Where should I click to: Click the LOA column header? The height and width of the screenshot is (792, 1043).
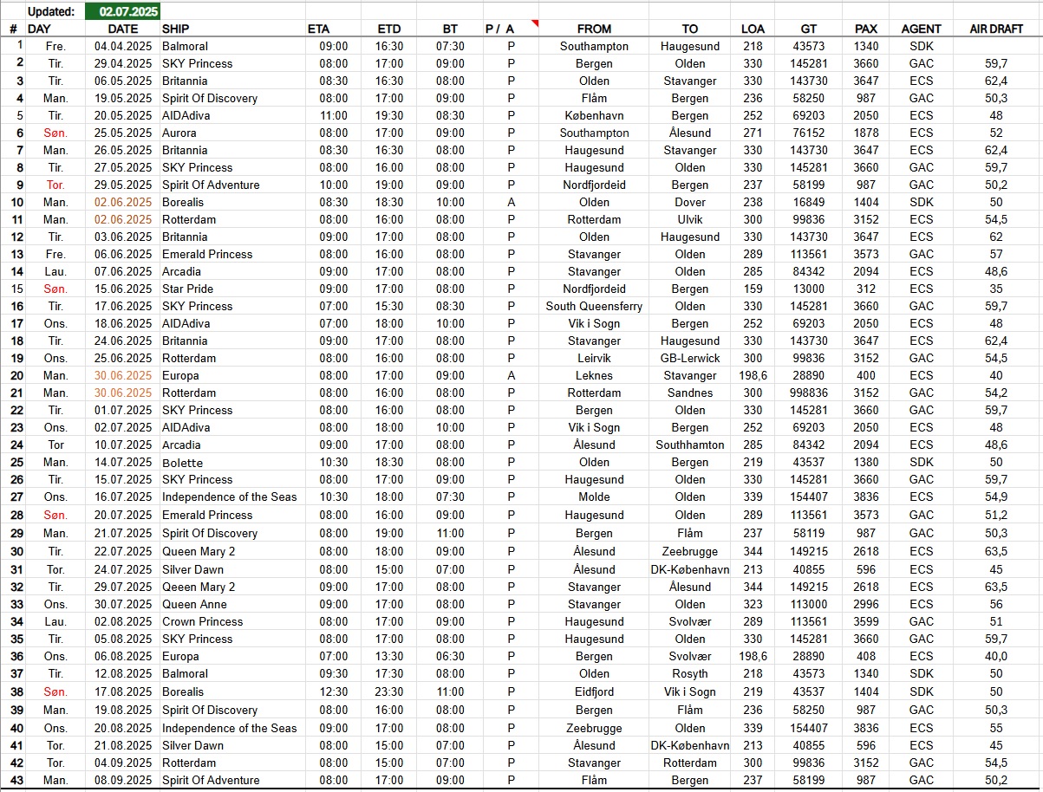tap(753, 29)
